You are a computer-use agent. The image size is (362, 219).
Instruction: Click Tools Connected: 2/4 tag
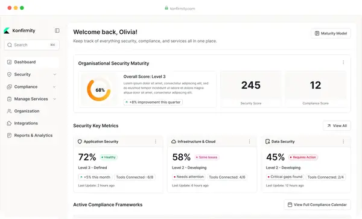click(326, 177)
